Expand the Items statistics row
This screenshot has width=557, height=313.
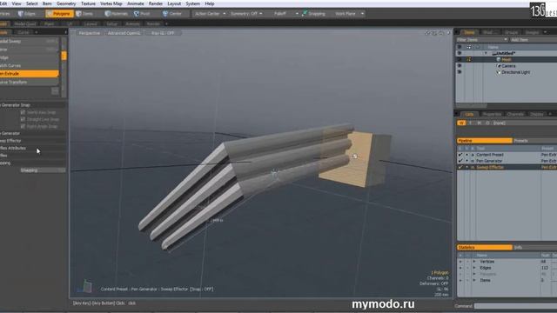coord(474,280)
